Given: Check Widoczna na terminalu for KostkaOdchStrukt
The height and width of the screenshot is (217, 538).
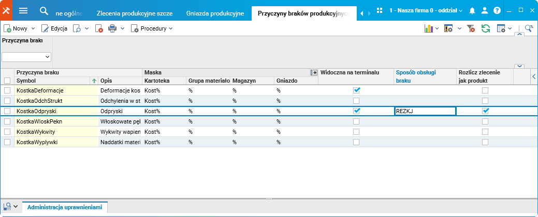Looking at the screenshot, I should click(x=356, y=101).
